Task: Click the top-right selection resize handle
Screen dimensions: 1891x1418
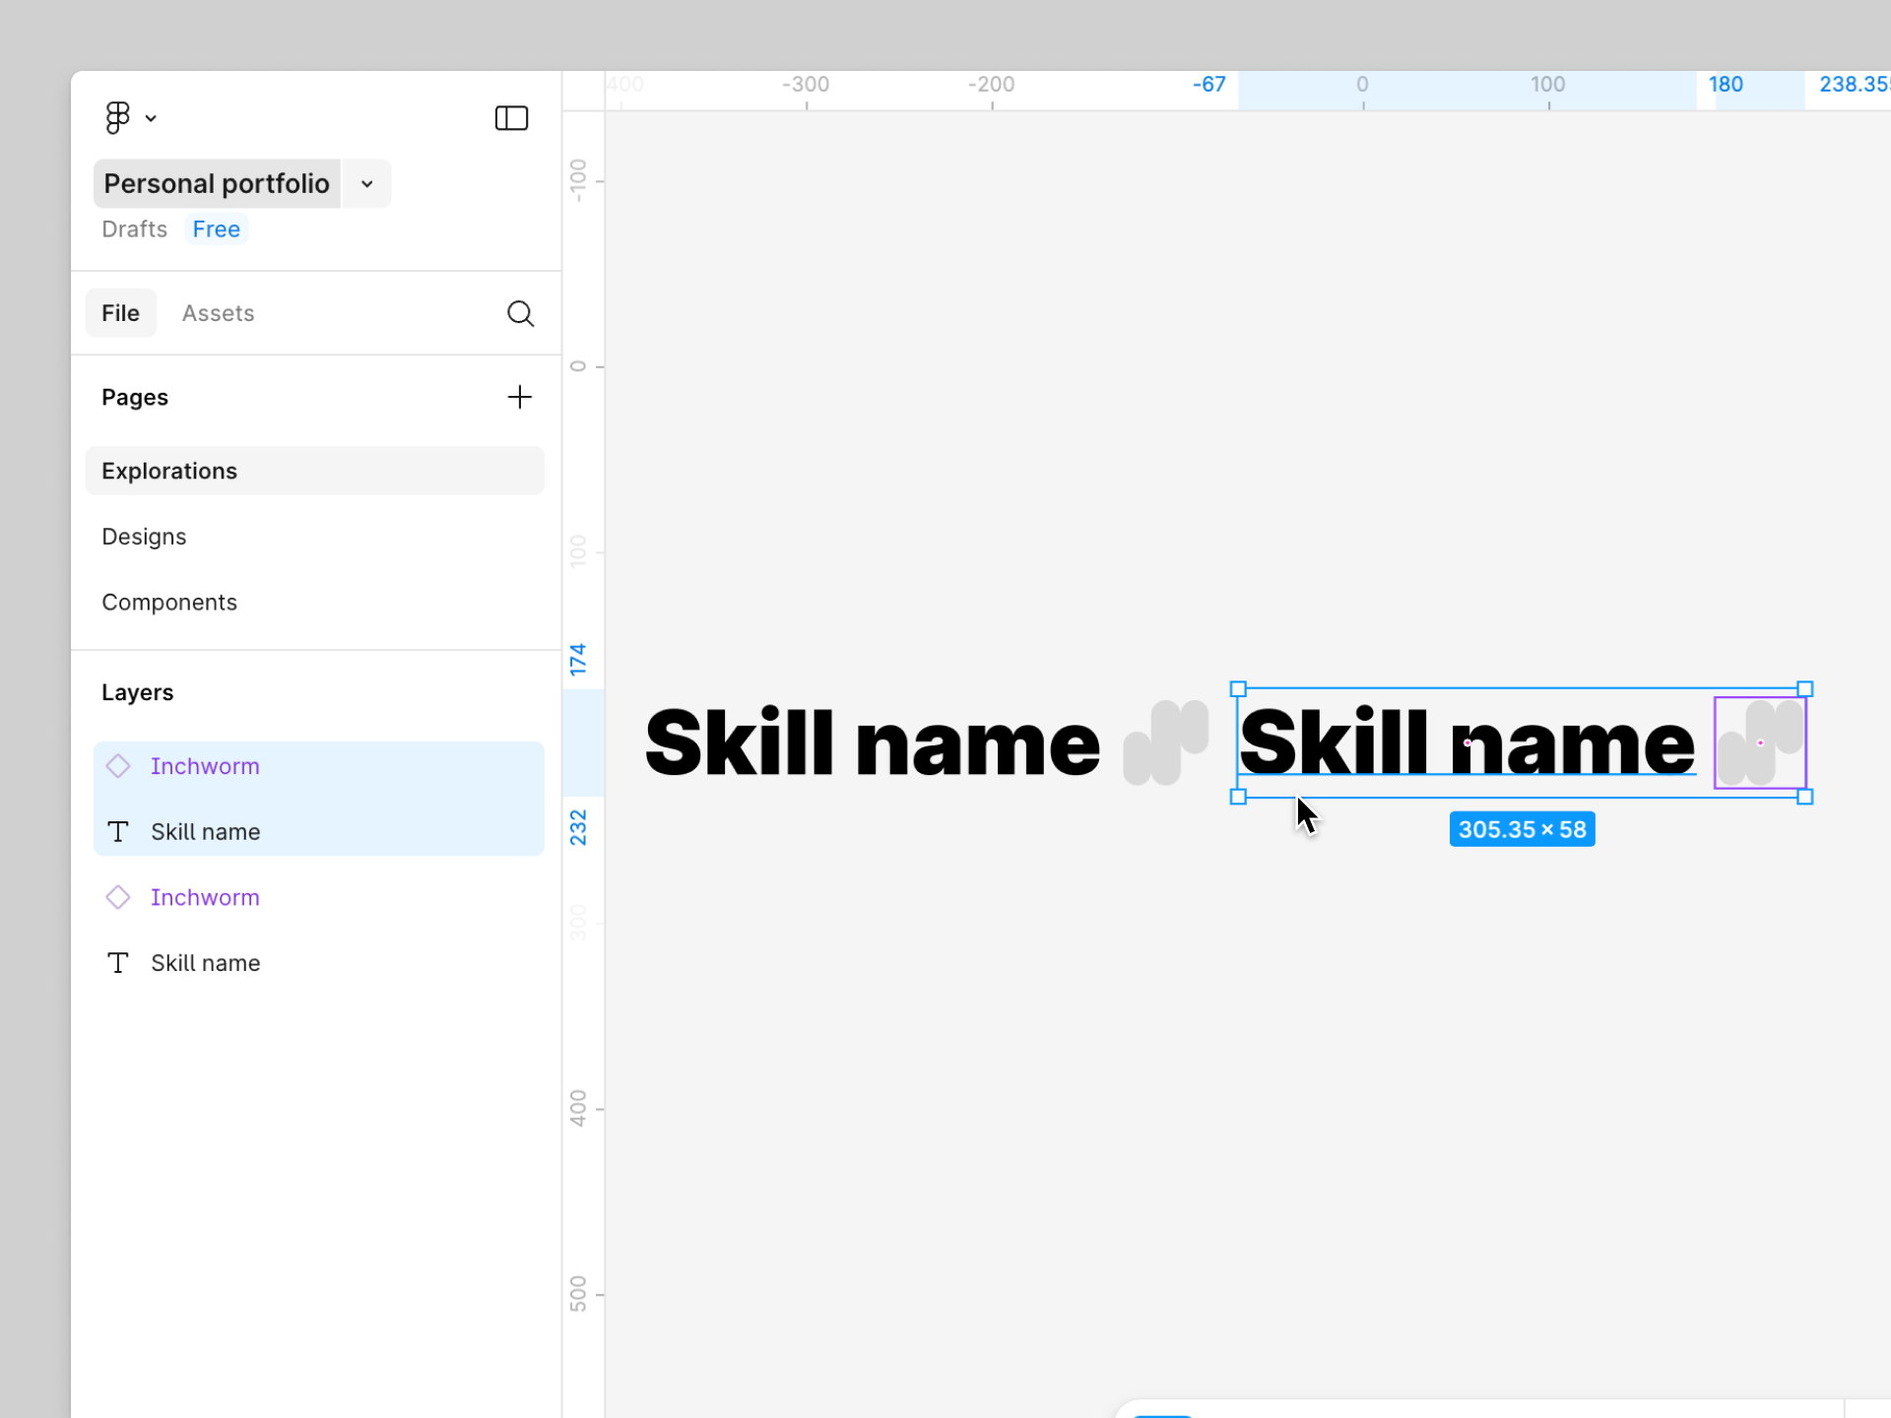Action: pyautogui.click(x=1805, y=689)
